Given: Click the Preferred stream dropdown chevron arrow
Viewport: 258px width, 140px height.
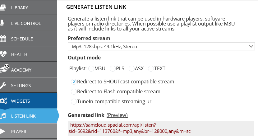Looking at the screenshot, I should pyautogui.click(x=251, y=46).
